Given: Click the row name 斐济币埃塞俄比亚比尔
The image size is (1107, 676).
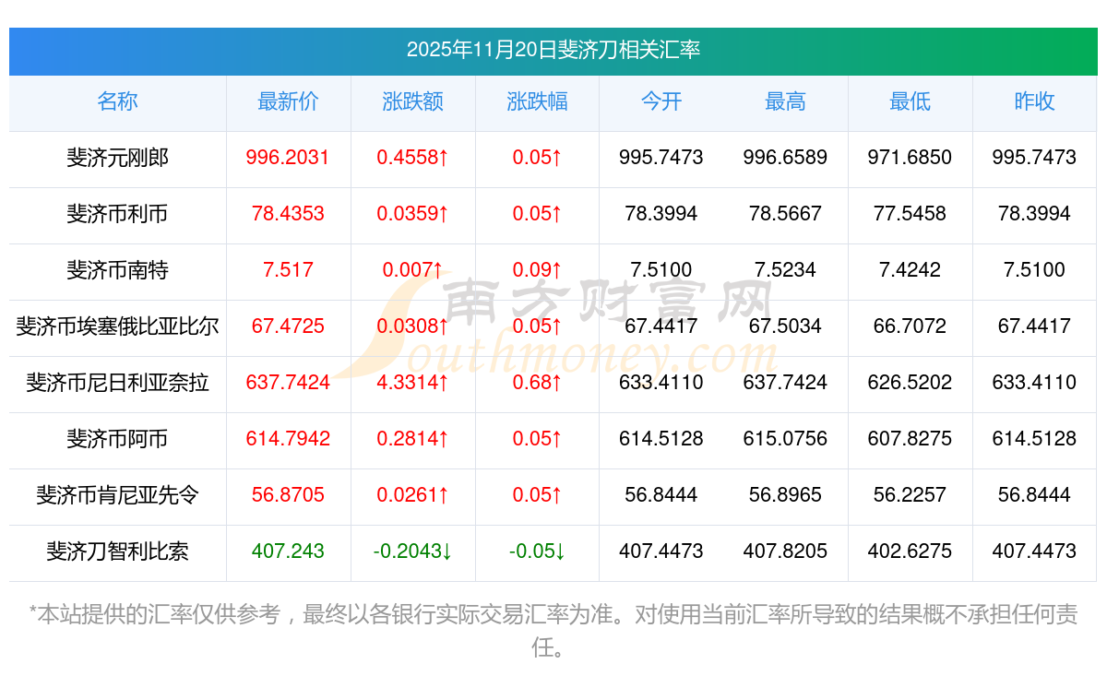Looking at the screenshot, I should [x=117, y=326].
